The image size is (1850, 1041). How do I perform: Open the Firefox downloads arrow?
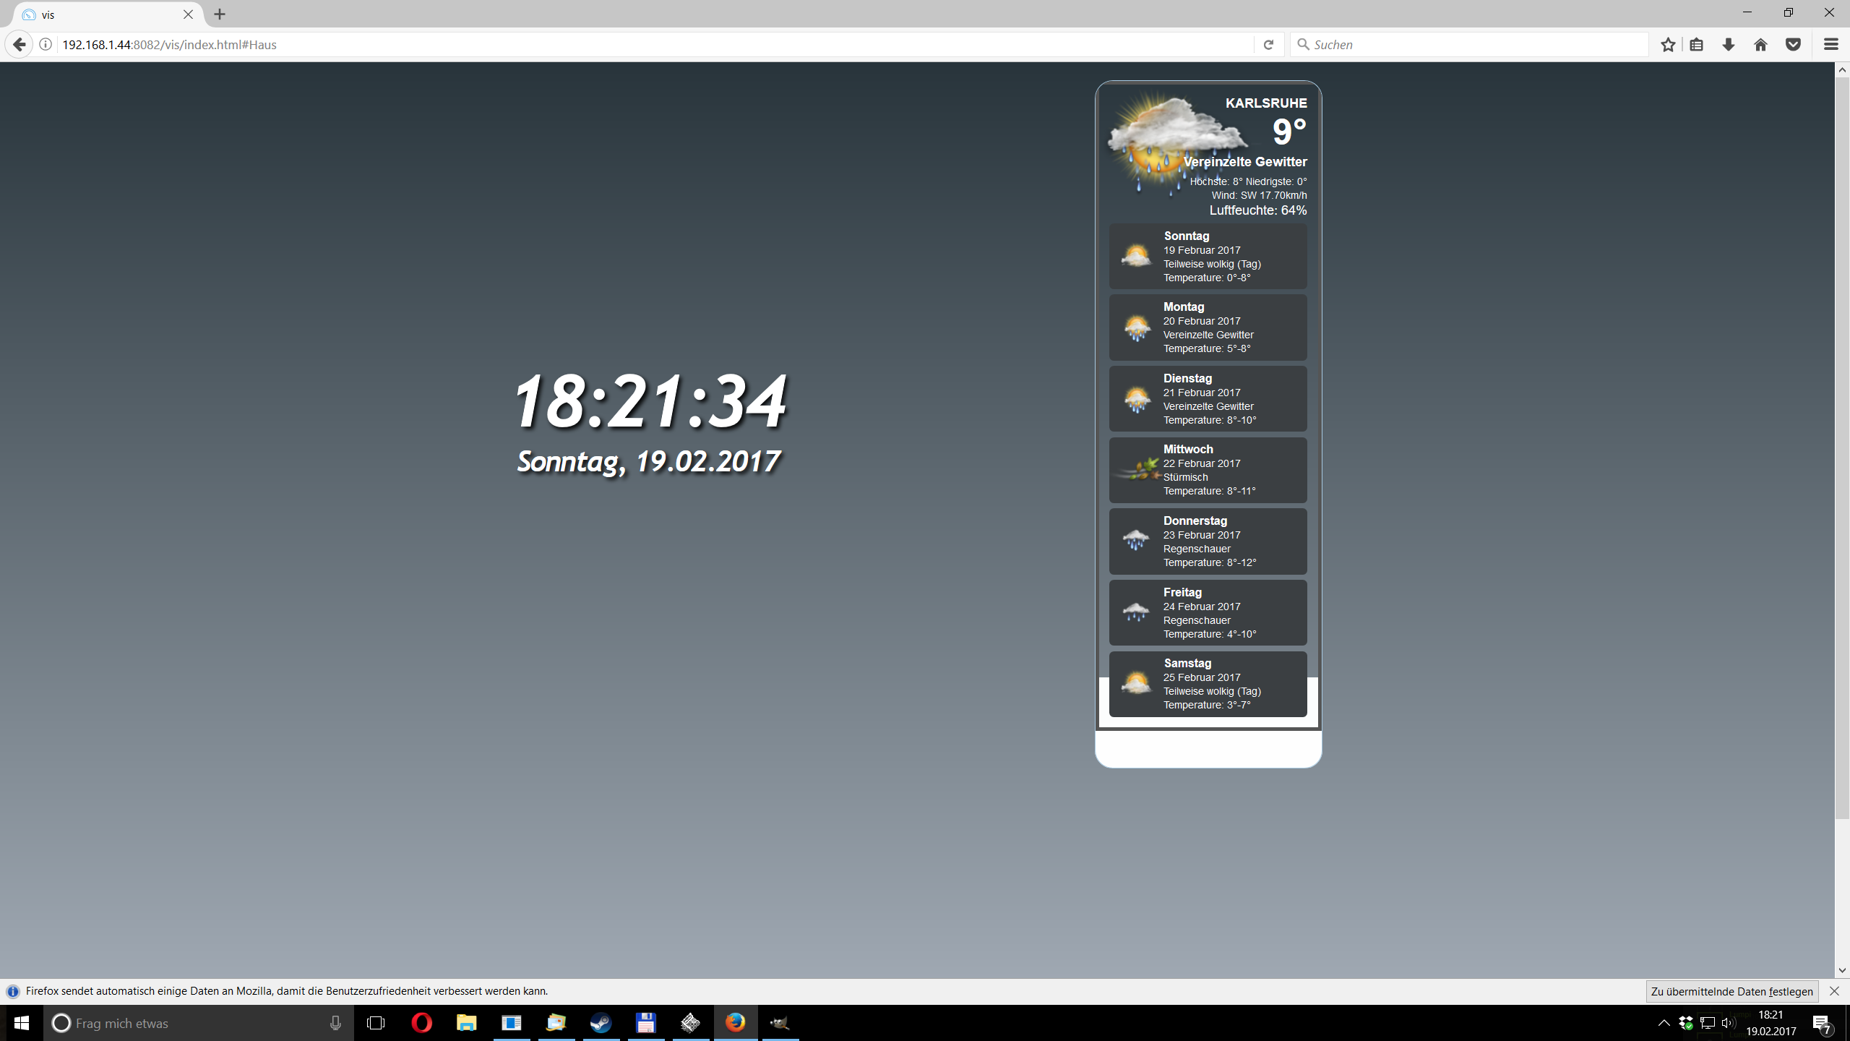(x=1729, y=45)
